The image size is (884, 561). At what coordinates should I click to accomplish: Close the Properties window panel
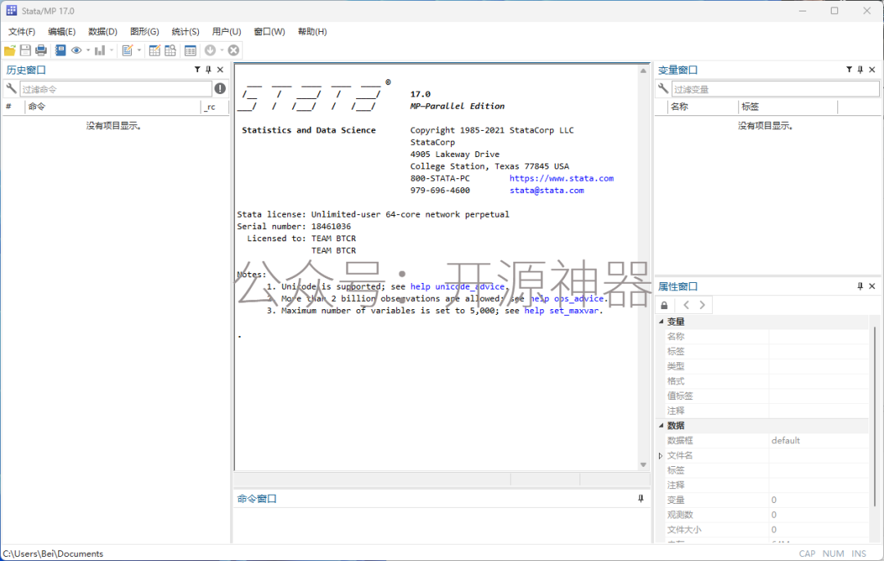click(873, 286)
